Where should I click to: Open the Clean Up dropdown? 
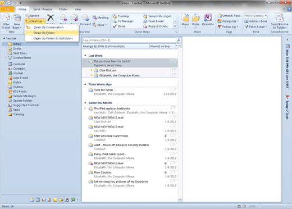coord(35,21)
